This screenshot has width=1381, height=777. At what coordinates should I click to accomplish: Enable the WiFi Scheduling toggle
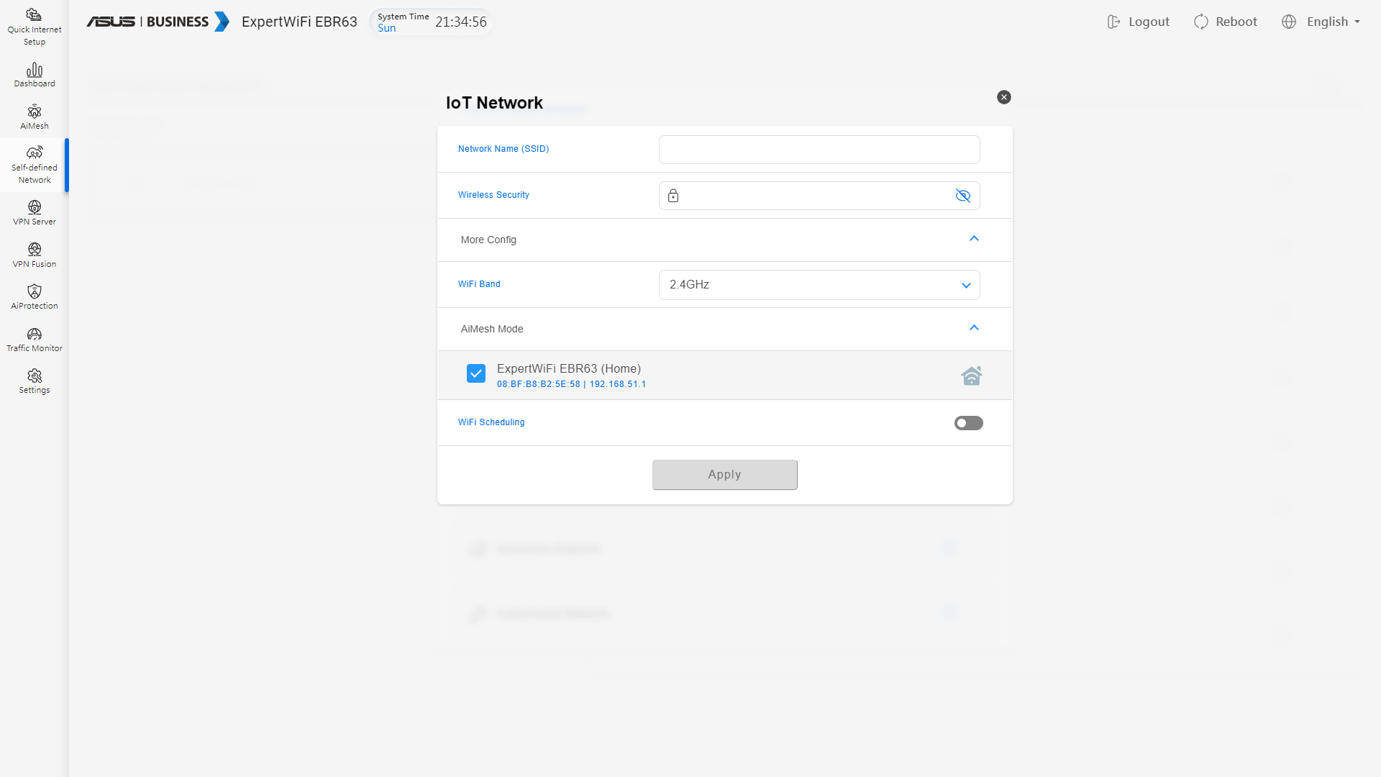(x=968, y=423)
